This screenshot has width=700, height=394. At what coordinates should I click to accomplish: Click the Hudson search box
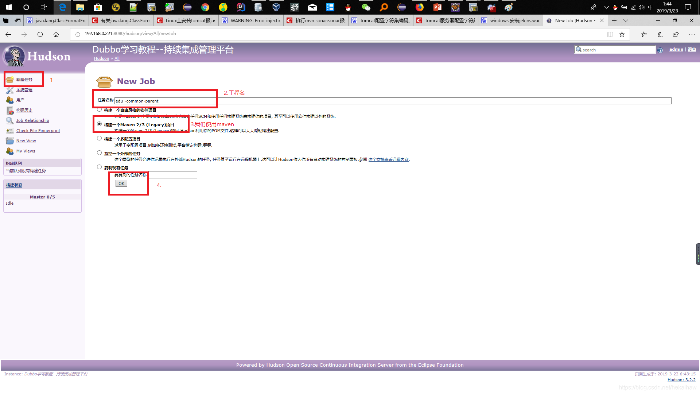615,50
